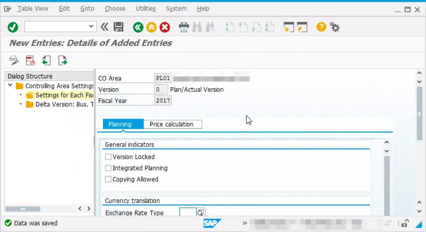The width and height of the screenshot is (426, 232).
Task: Open the command field dropdown
Action: click(x=91, y=27)
